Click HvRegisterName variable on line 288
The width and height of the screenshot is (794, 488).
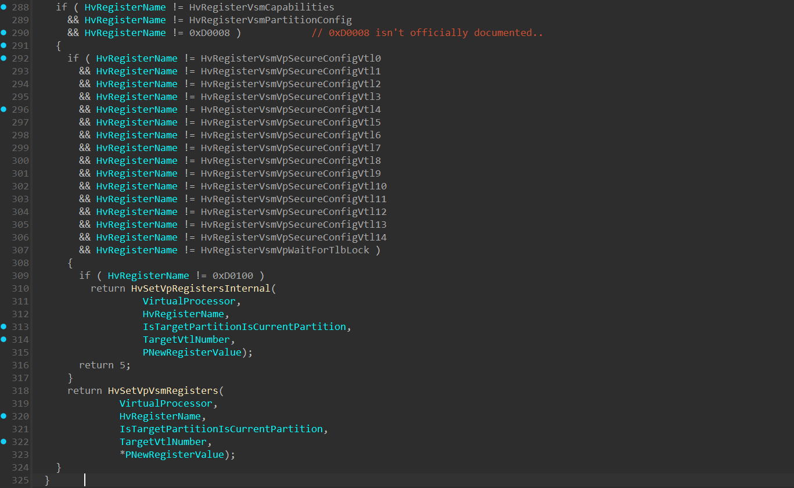pos(125,7)
